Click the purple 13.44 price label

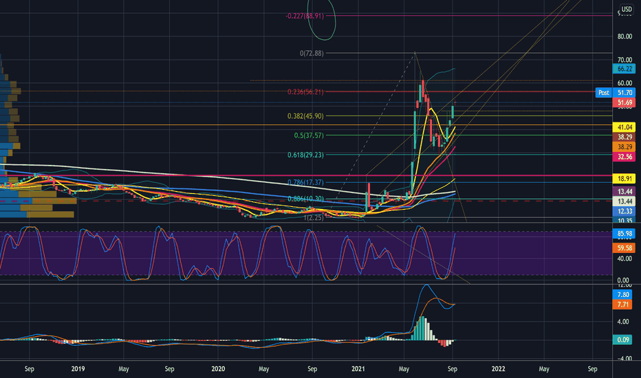[624, 191]
